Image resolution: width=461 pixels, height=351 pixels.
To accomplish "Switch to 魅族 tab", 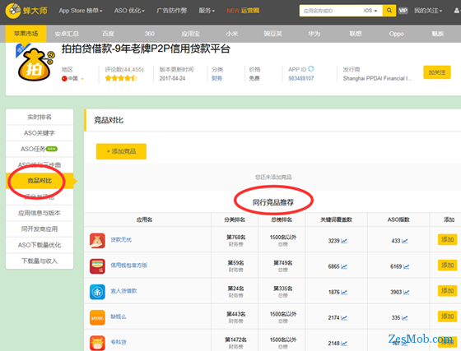I will click(x=437, y=34).
